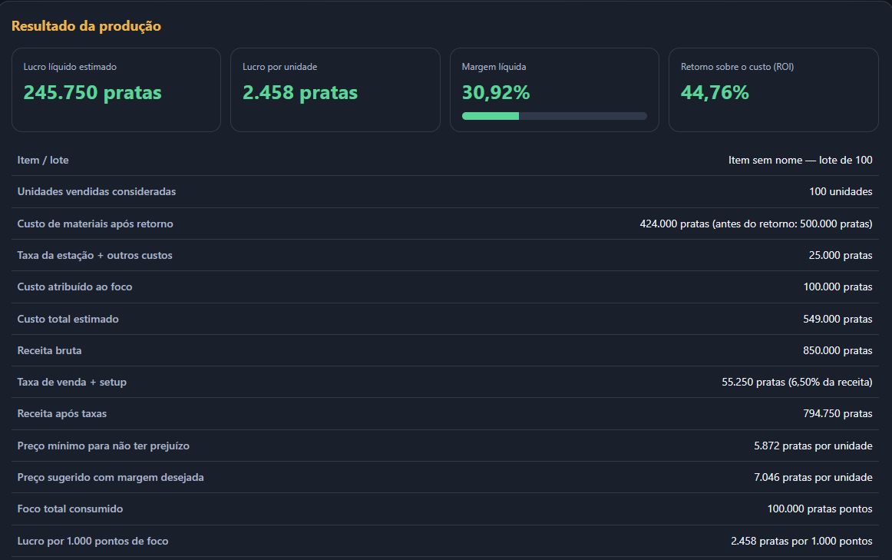Screen dimensions: 892x560
Task: Click the "Margem líquida" card label
Action: pos(494,67)
